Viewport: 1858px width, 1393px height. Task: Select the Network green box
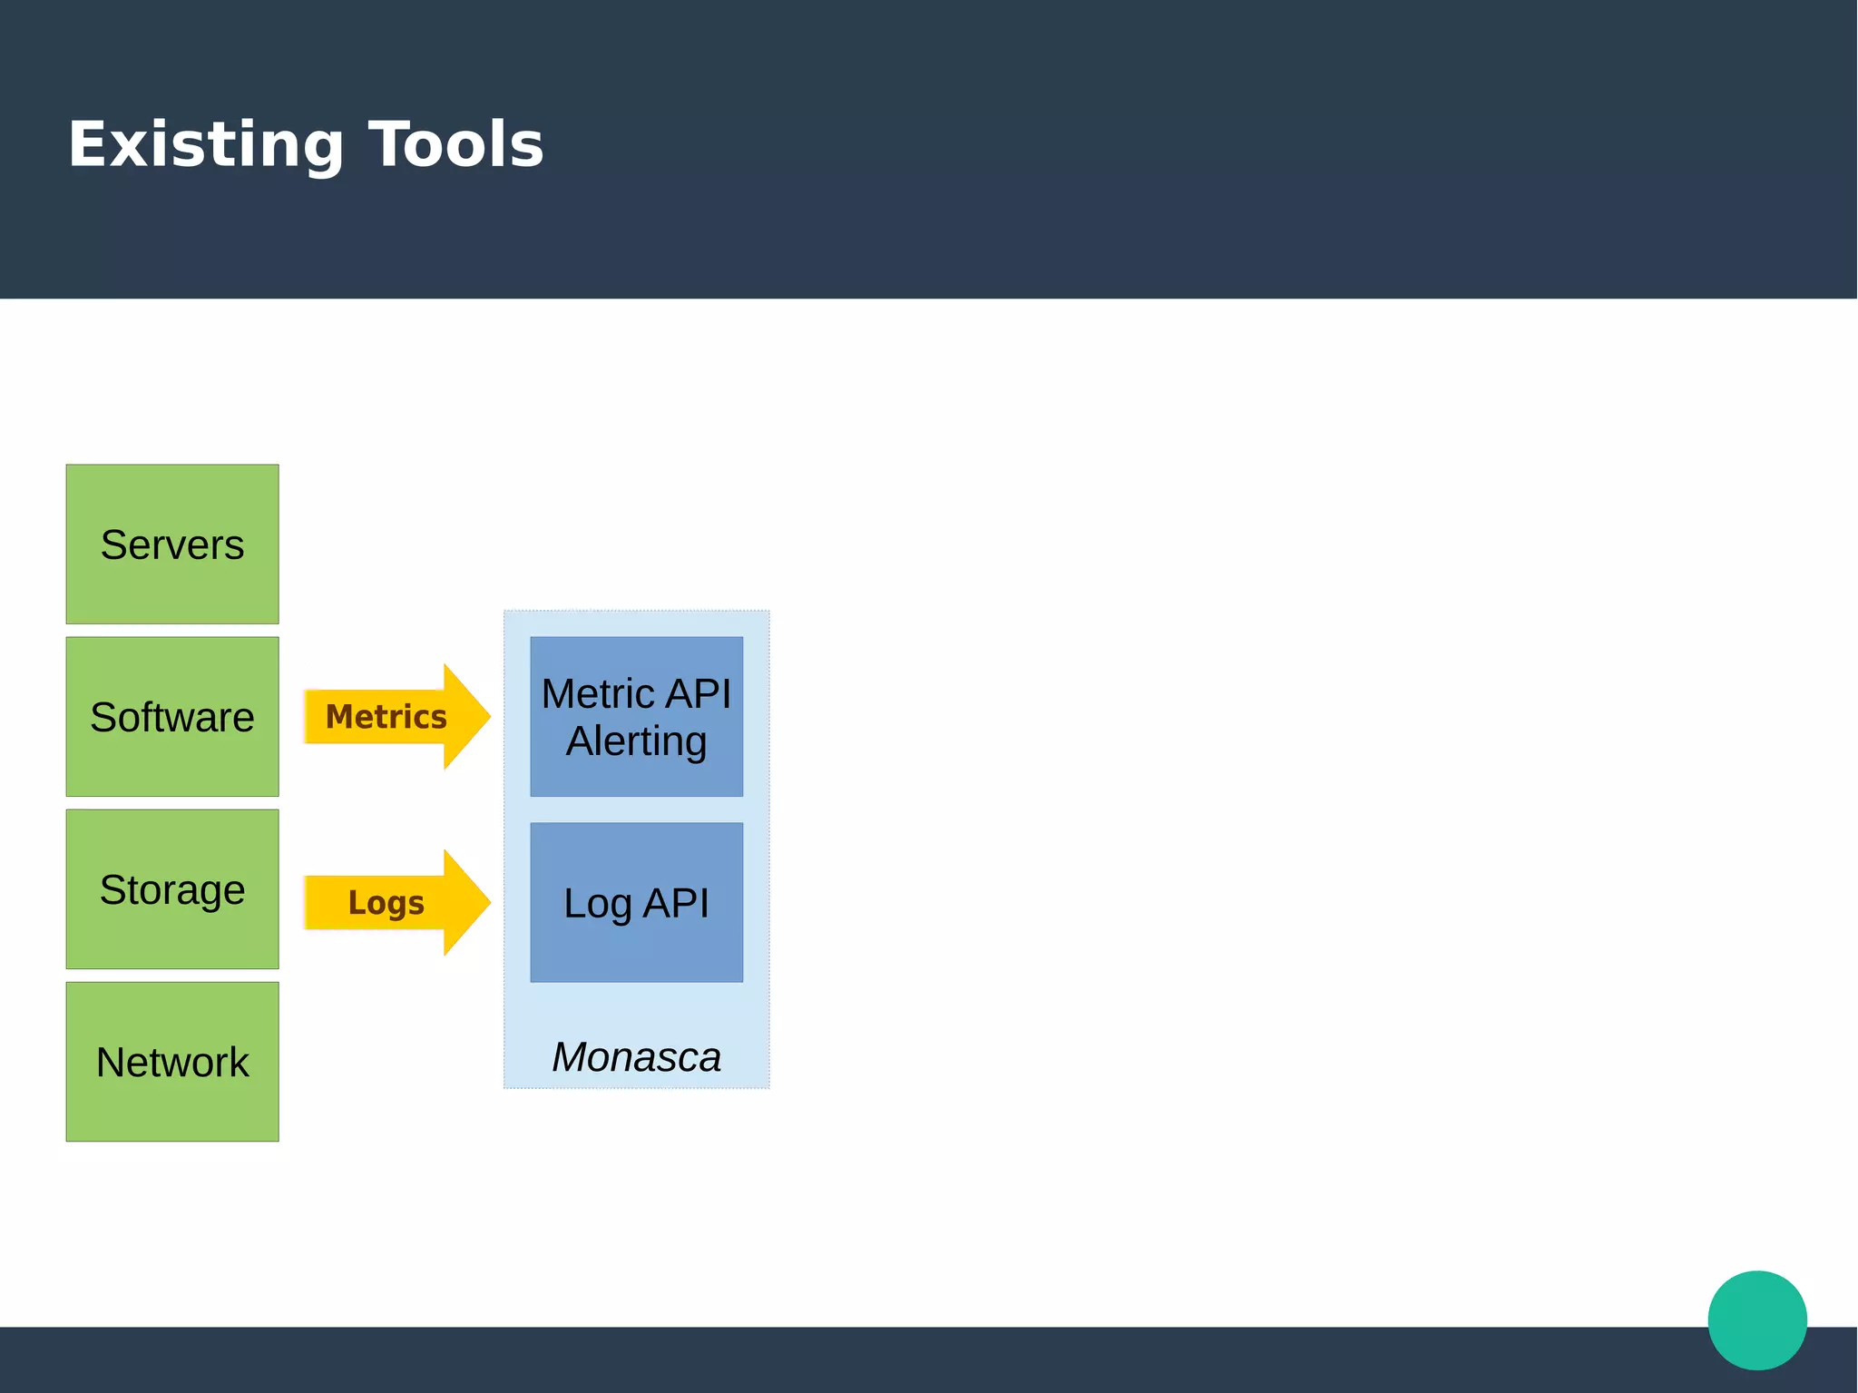click(x=172, y=1062)
